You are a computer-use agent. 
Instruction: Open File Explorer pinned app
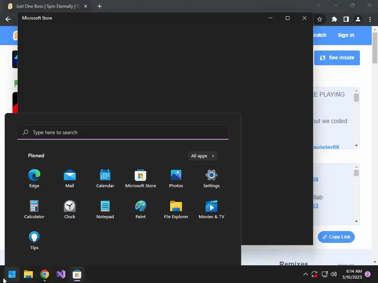tap(176, 209)
